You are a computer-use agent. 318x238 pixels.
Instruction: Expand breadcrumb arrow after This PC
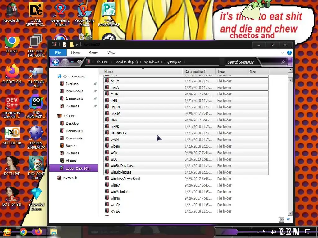point(111,62)
